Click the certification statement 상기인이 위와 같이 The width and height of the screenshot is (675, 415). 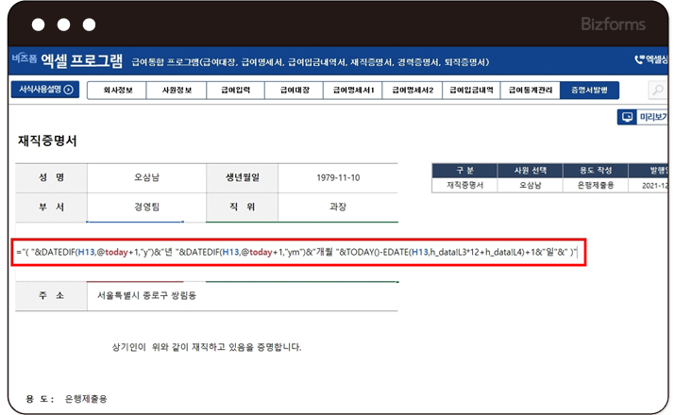tap(207, 347)
